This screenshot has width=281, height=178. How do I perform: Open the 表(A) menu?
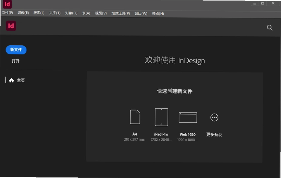[x=86, y=13]
